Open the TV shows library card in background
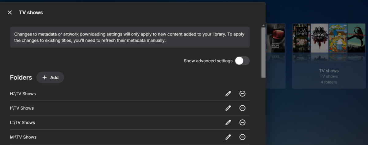The image size is (368, 145). pyautogui.click(x=329, y=56)
